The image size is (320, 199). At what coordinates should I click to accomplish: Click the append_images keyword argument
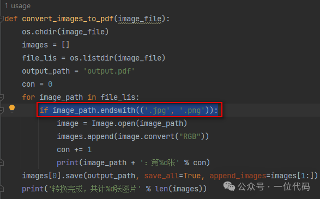[x=238, y=176]
